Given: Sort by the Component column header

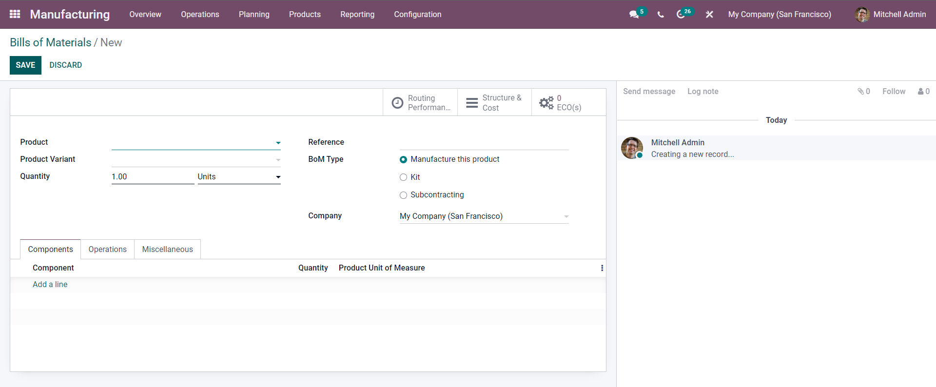Looking at the screenshot, I should 53,268.
